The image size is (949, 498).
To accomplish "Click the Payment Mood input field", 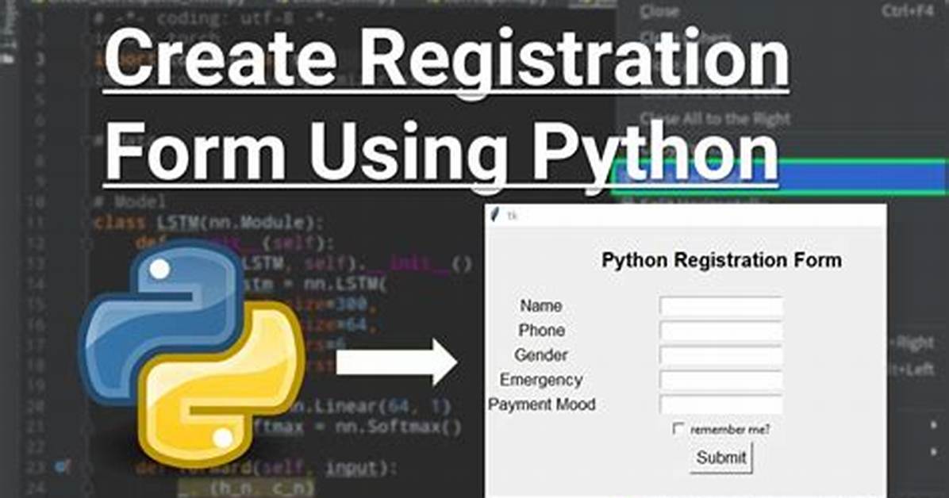I will point(720,404).
